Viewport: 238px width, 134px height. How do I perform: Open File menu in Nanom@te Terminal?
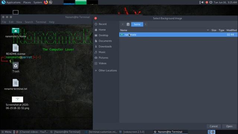coord(4,22)
